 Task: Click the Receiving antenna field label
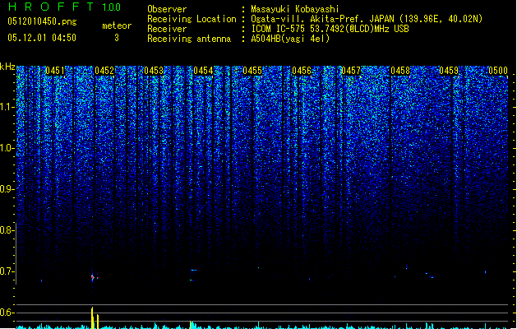[189, 39]
